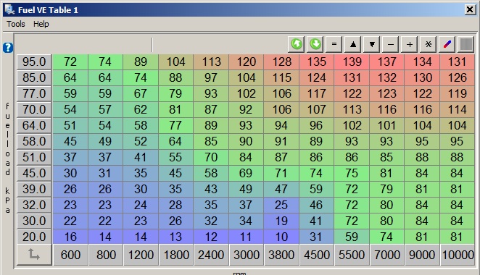Select the 800 rpm bin header
The height and width of the screenshot is (275, 480).
point(106,255)
